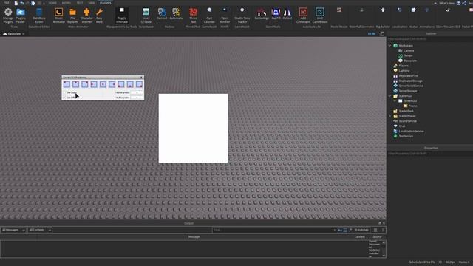Open the Part Counter plugin
Viewport: 473px width, 266px height.
209,16
